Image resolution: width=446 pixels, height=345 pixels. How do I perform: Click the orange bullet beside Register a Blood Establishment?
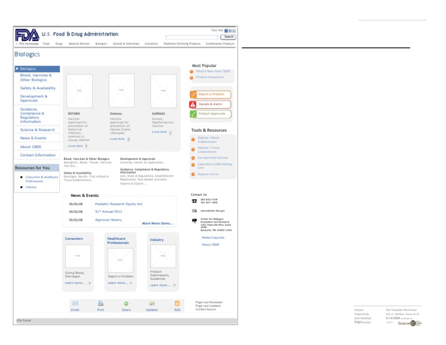coord(193,139)
